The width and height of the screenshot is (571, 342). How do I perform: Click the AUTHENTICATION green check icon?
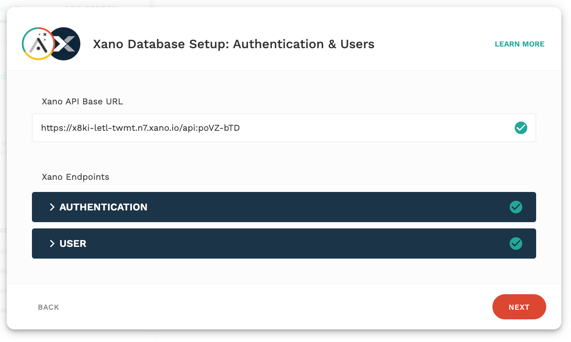516,207
